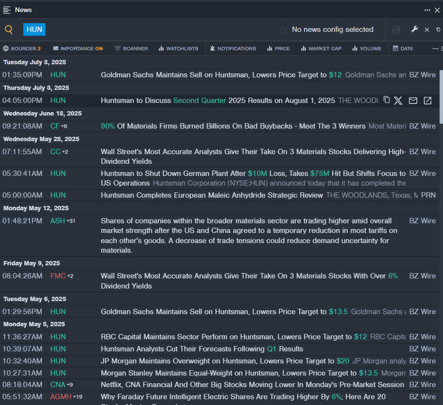Click Monday May 5, 2025 date header
The image size is (443, 405).
click(x=34, y=324)
